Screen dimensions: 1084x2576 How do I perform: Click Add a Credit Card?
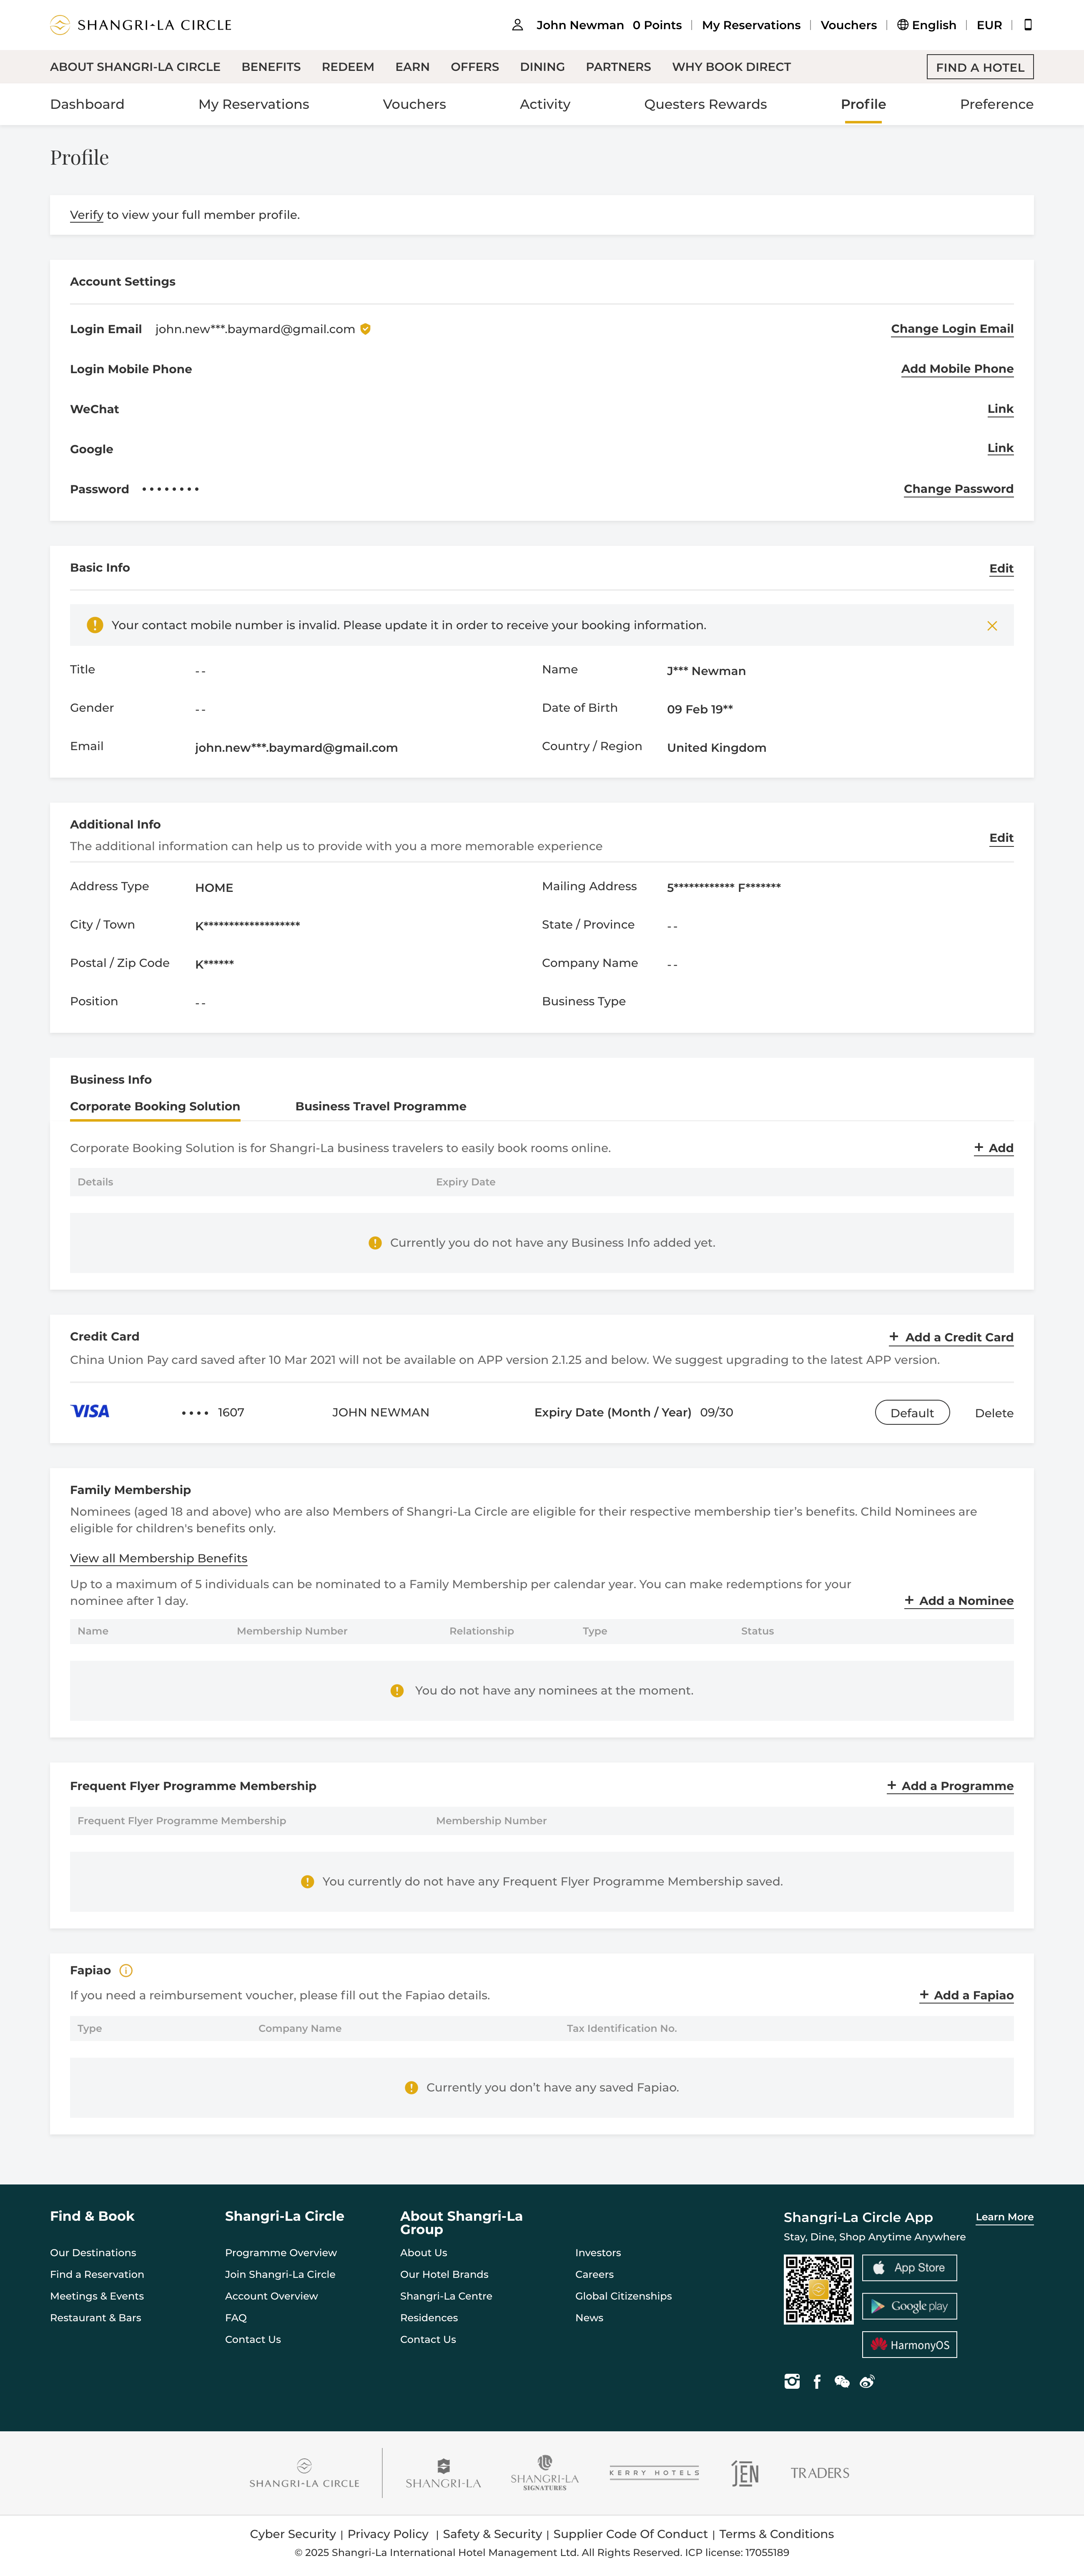(950, 1337)
